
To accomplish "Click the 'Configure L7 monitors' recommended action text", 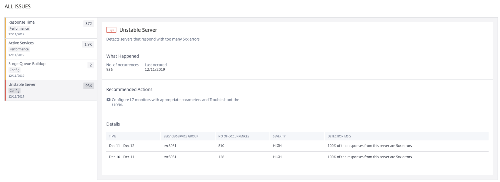I will (x=175, y=102).
